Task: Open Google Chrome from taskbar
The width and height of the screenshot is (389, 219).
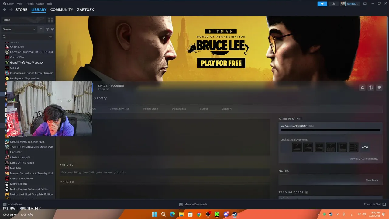Action: point(199,214)
